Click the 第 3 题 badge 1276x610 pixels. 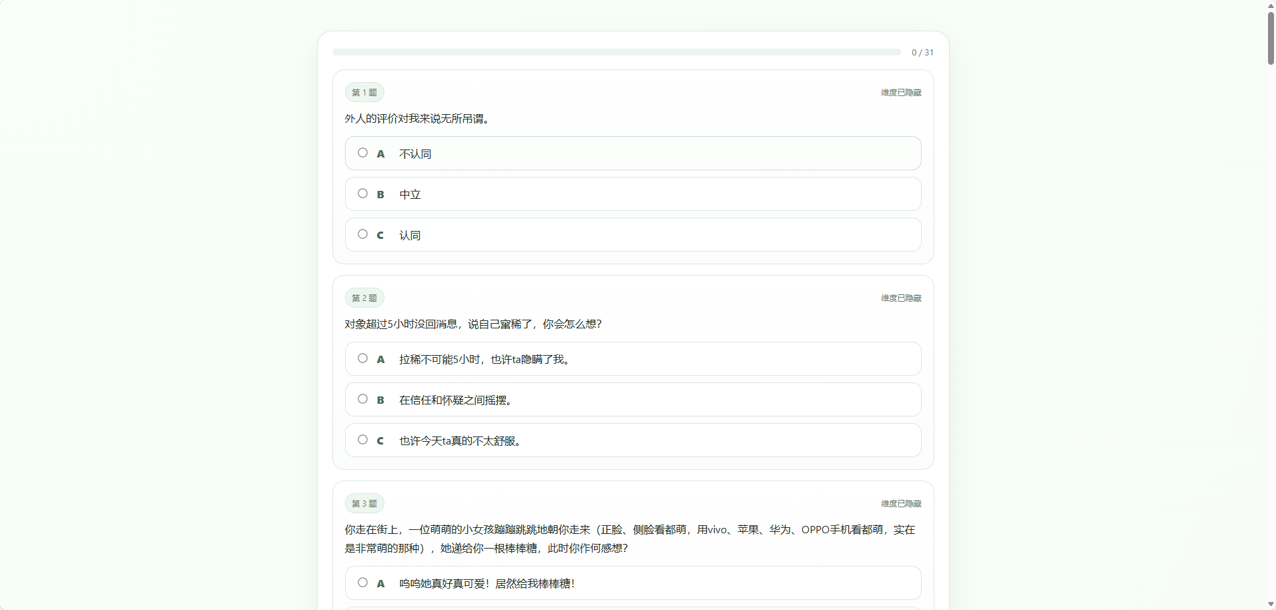click(364, 504)
